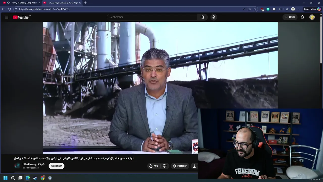Open Google Chrome from taskbar
The width and height of the screenshot is (323, 182).
click(x=43, y=178)
